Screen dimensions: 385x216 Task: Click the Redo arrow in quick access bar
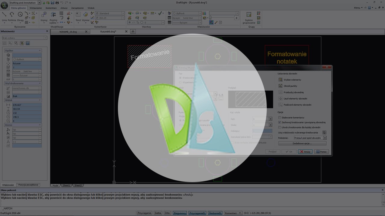coord(66,3)
